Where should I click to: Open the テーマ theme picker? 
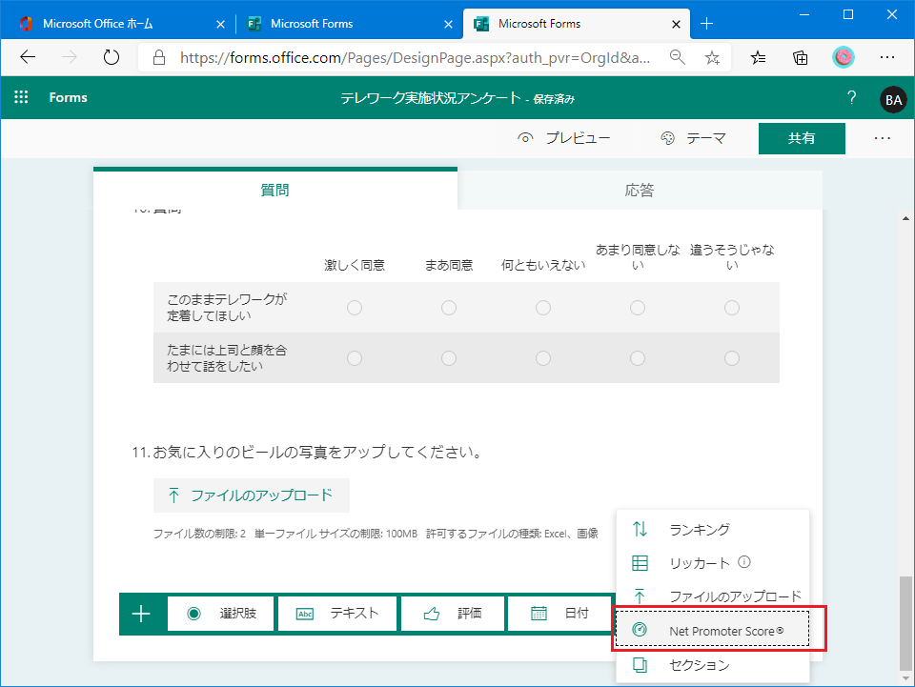pos(693,138)
